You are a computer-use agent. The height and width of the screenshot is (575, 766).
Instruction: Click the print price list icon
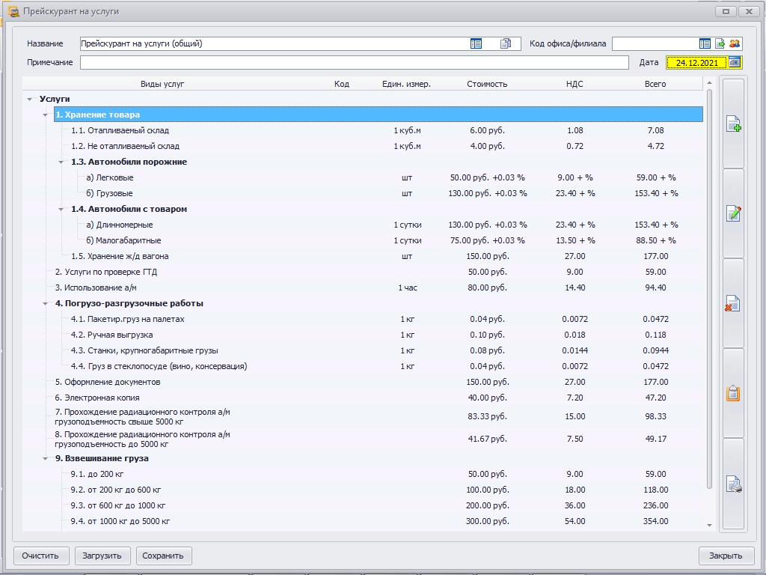(733, 484)
